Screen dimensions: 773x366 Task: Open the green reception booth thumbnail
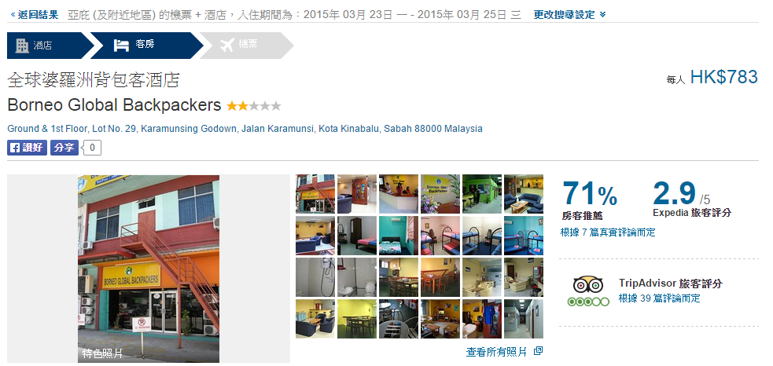481,193
